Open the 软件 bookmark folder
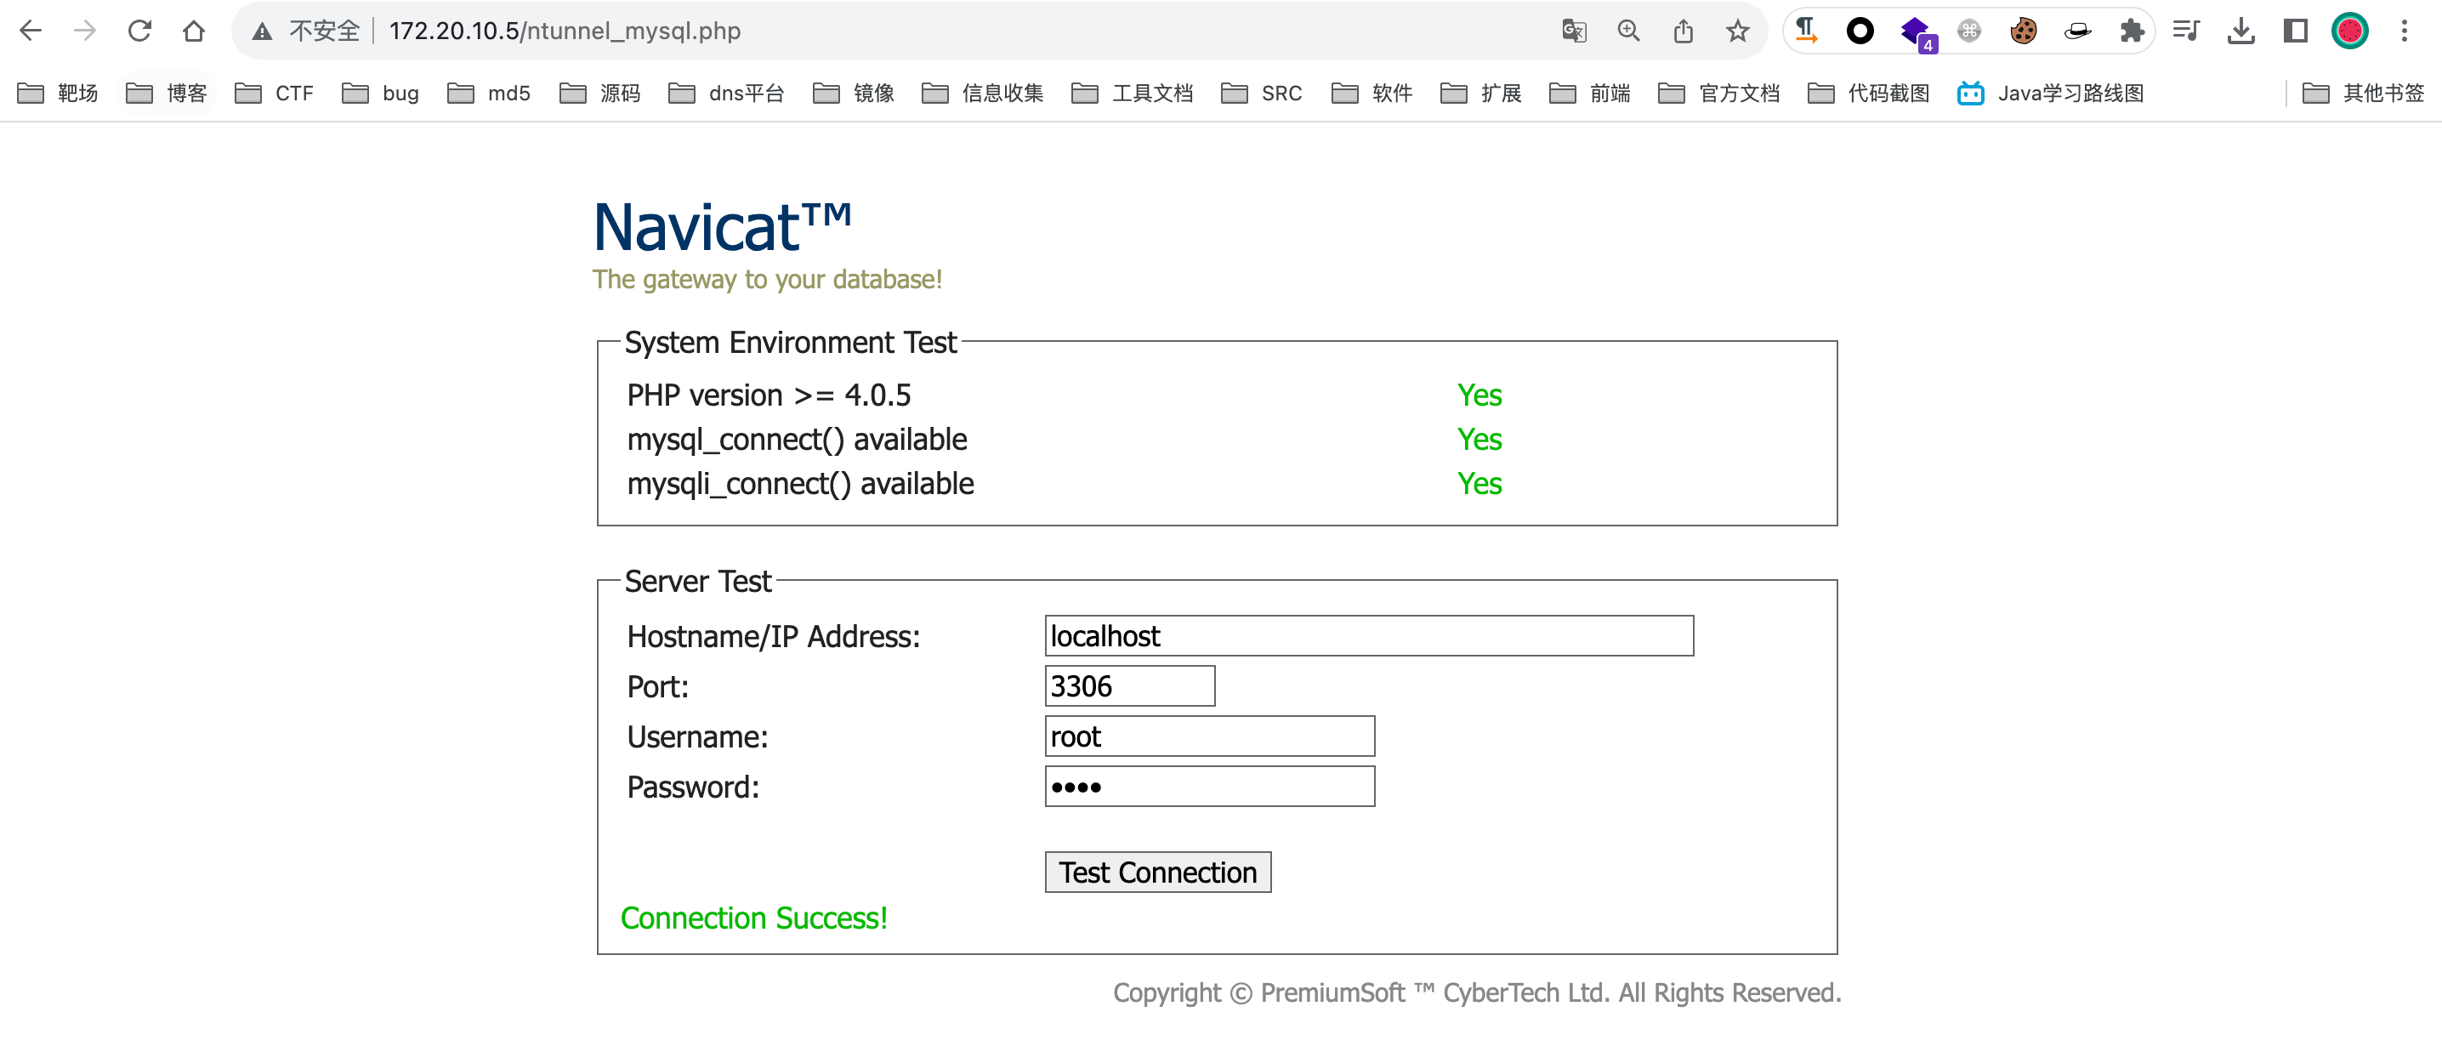The height and width of the screenshot is (1046, 2442). click(x=1372, y=93)
